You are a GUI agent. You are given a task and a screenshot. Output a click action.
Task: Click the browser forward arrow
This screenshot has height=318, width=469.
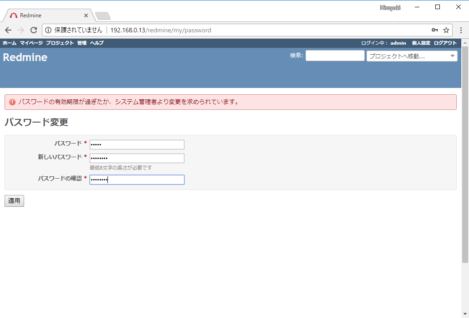(x=20, y=30)
